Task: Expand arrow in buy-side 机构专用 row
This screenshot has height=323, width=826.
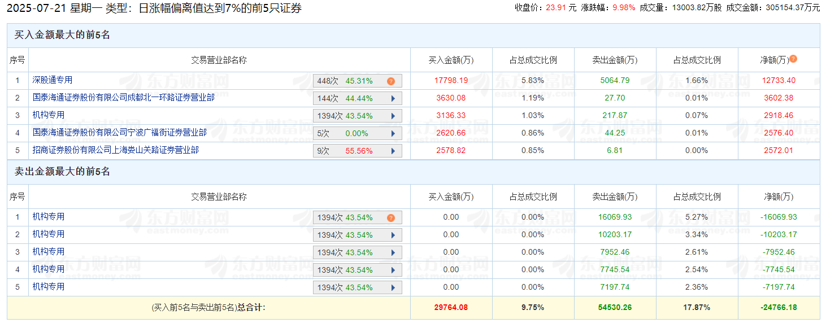Action: pos(393,116)
